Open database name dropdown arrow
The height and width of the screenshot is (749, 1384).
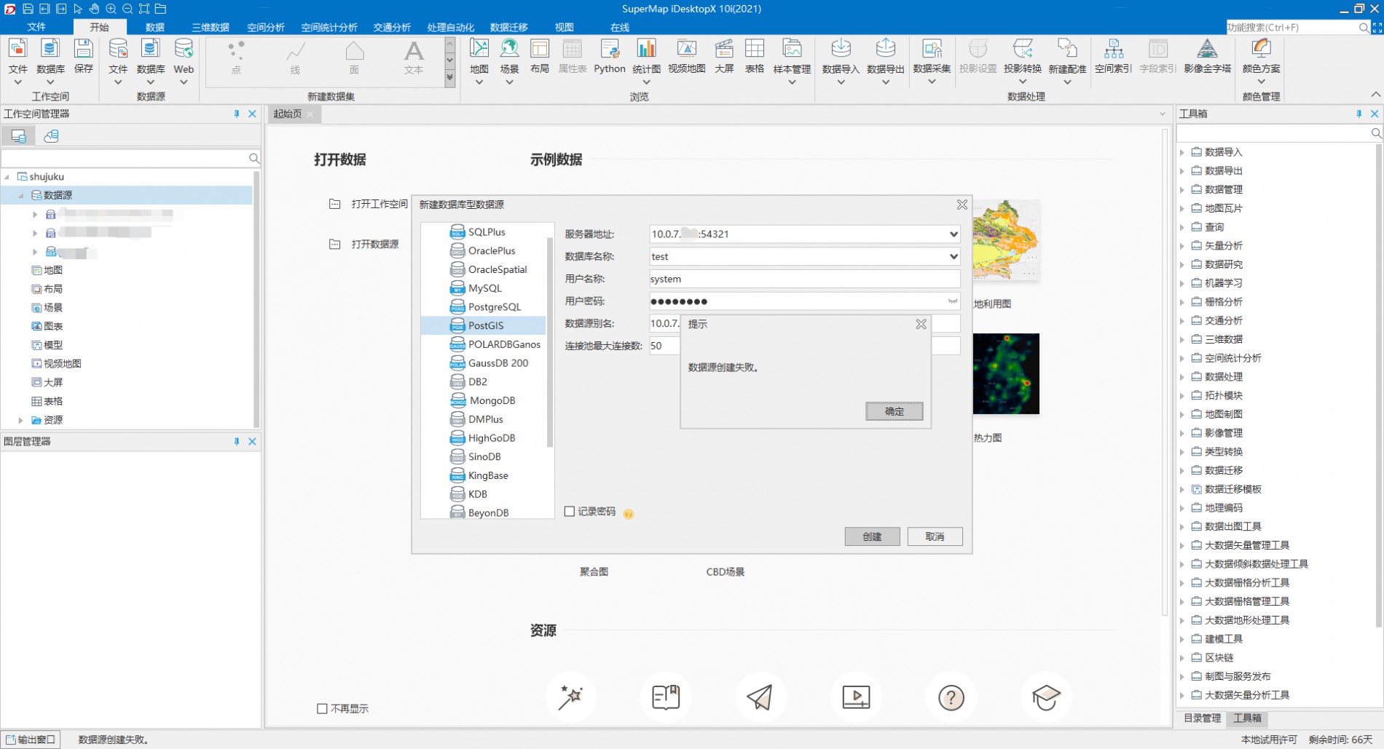pos(953,256)
